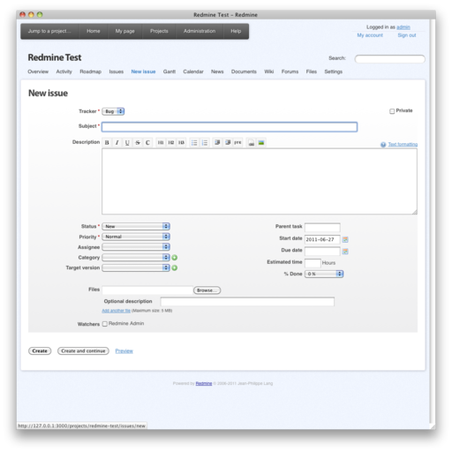Image resolution: width=452 pixels, height=452 pixels.
Task: Insert Heading 3 in description
Action: click(x=181, y=143)
